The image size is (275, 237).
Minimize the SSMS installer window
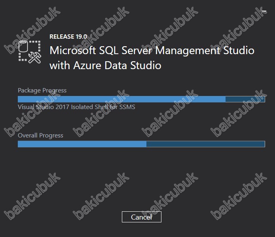[264, 11]
